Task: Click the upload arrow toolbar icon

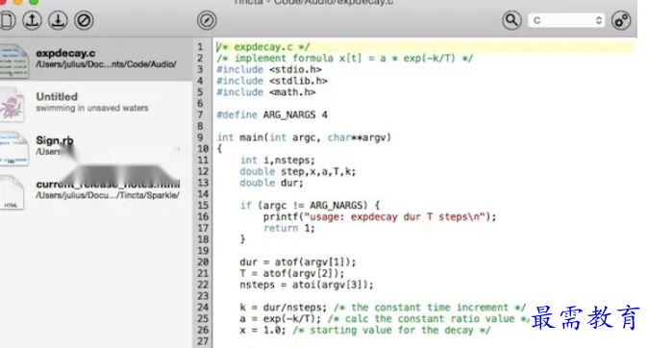Action: (x=33, y=20)
